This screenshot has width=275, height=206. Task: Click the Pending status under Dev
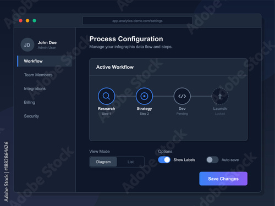(182, 114)
